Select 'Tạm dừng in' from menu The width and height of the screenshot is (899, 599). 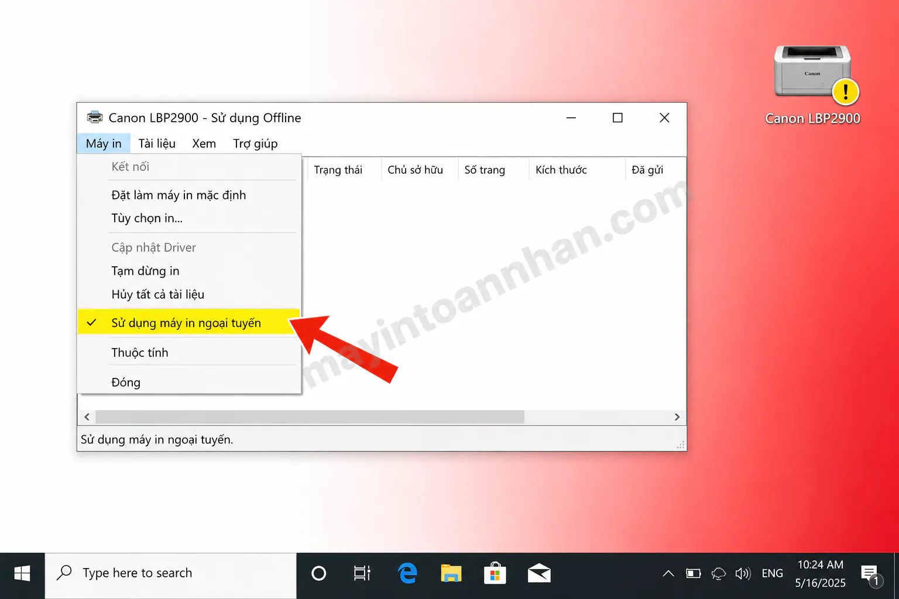coord(188,271)
